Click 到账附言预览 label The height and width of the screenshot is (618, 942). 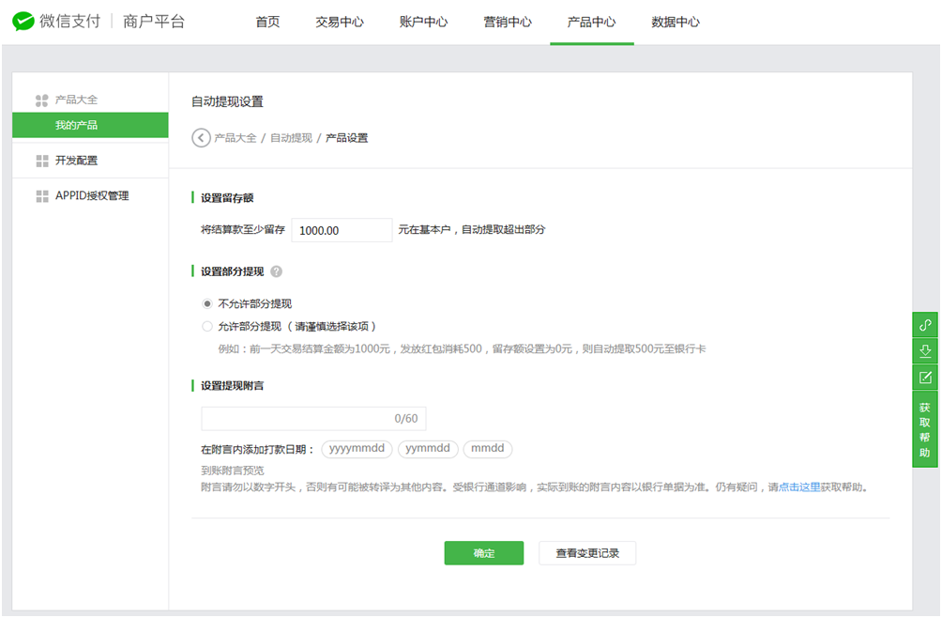(x=232, y=471)
